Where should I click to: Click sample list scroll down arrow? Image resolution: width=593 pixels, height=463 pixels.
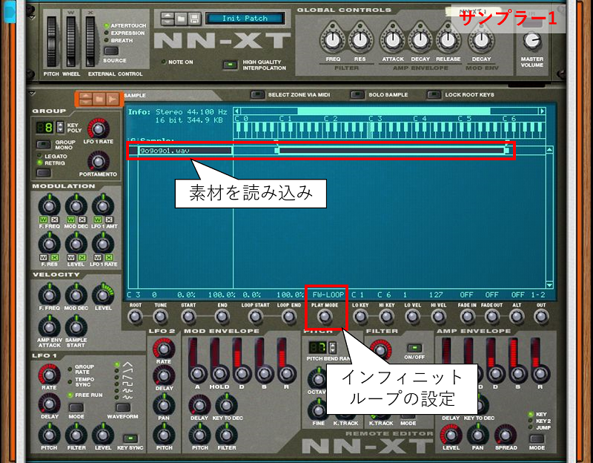[549, 285]
